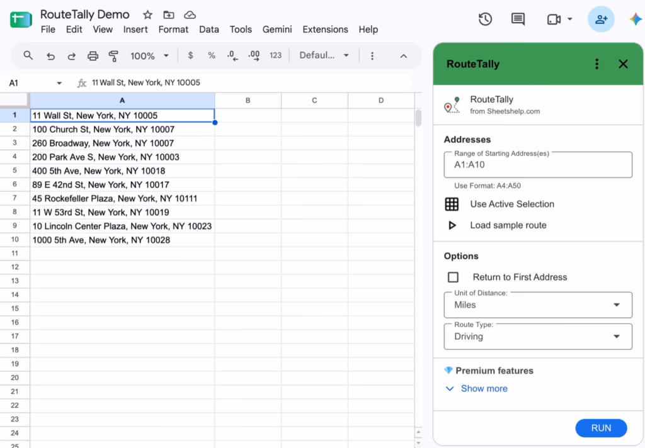Open the Insert menu
Viewport: 645px width, 448px height.
pos(135,30)
